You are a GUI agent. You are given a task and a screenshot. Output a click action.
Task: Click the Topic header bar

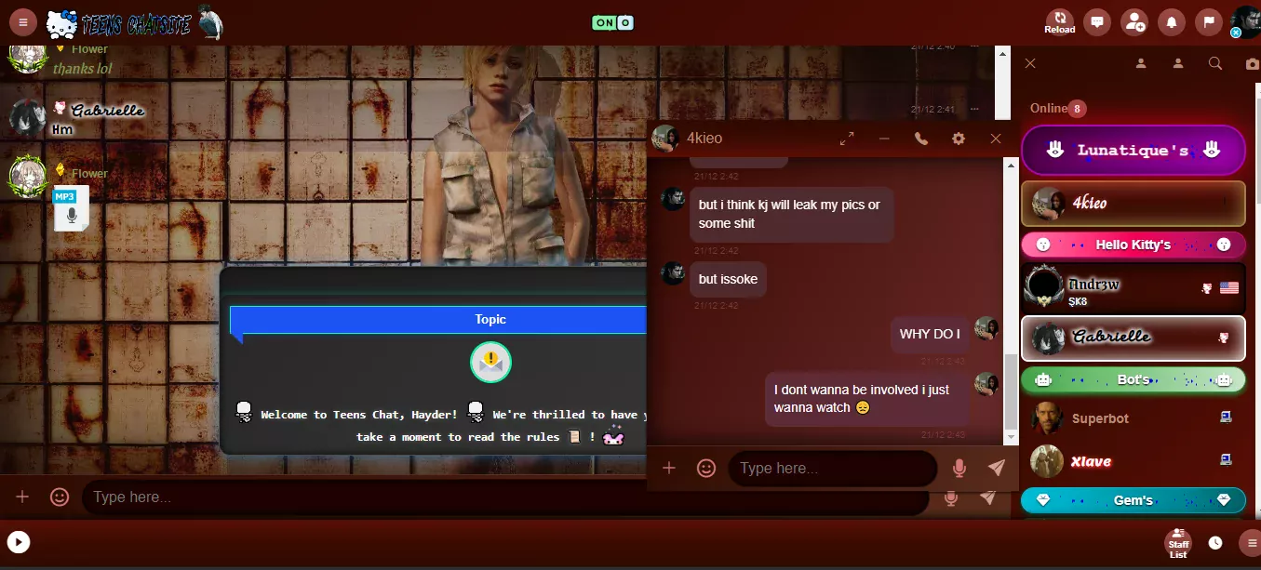click(437, 320)
